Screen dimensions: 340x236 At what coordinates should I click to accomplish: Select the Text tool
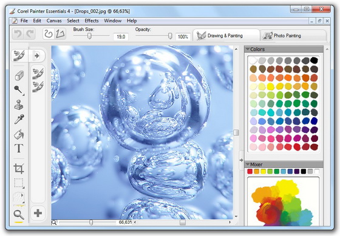click(x=19, y=149)
